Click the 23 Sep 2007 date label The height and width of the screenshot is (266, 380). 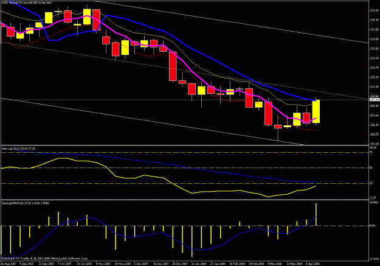pyautogui.click(x=46, y=264)
